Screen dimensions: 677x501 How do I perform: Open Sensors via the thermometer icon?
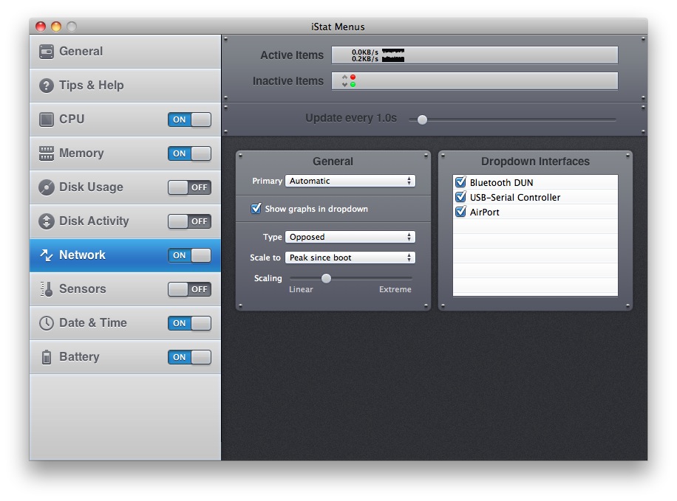tap(46, 289)
